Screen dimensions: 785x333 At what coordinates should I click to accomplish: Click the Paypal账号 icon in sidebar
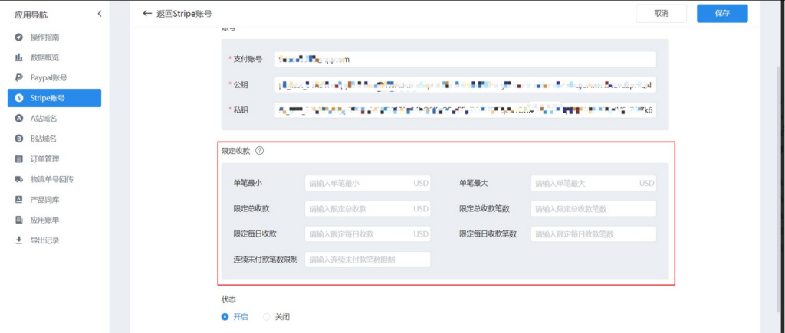click(x=18, y=77)
